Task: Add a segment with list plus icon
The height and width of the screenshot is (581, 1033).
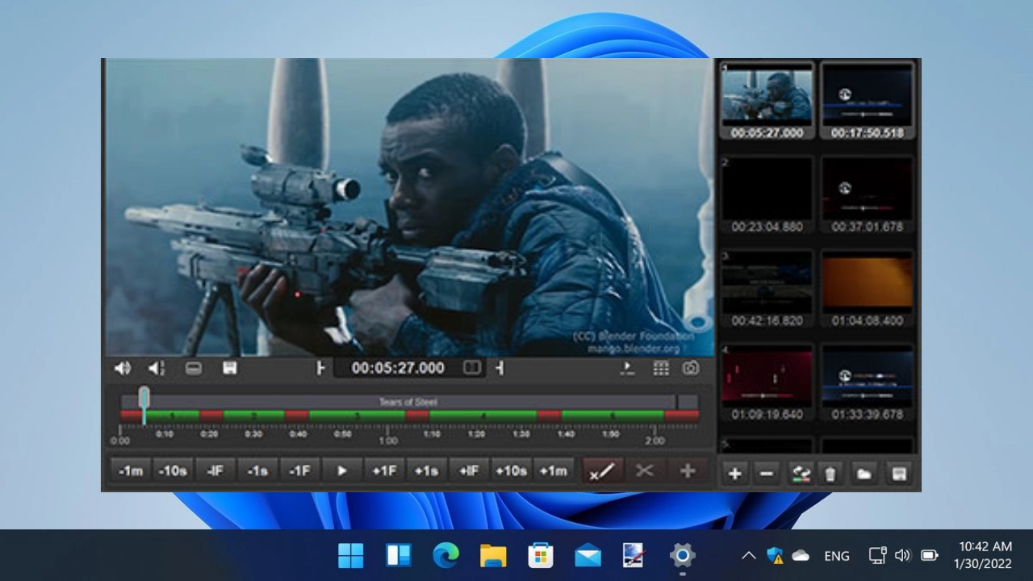Action: [x=734, y=473]
